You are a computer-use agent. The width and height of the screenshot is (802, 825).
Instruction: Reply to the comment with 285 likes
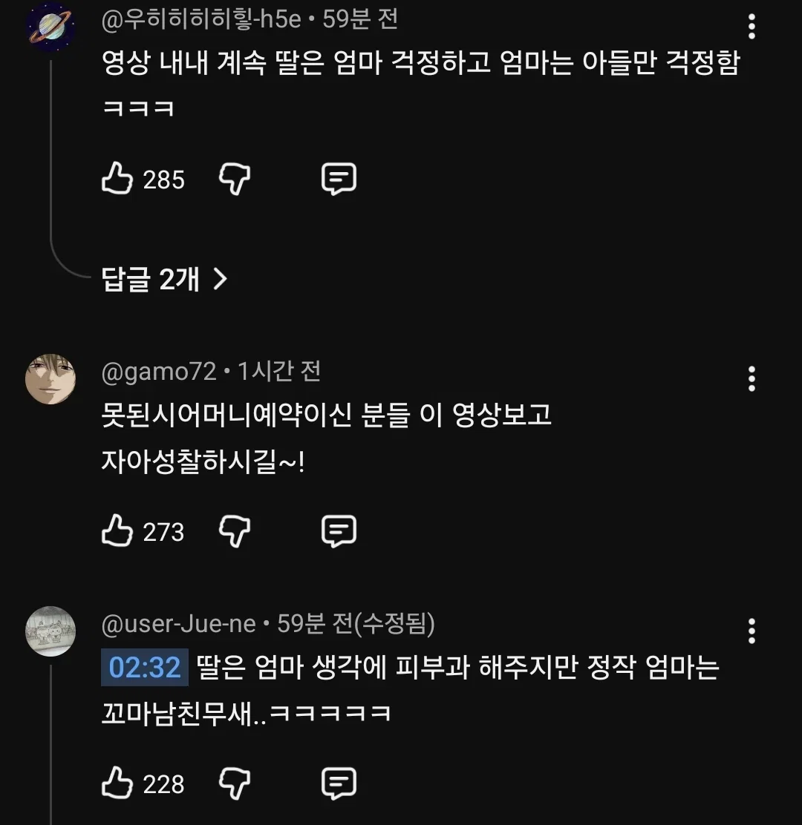339,179
